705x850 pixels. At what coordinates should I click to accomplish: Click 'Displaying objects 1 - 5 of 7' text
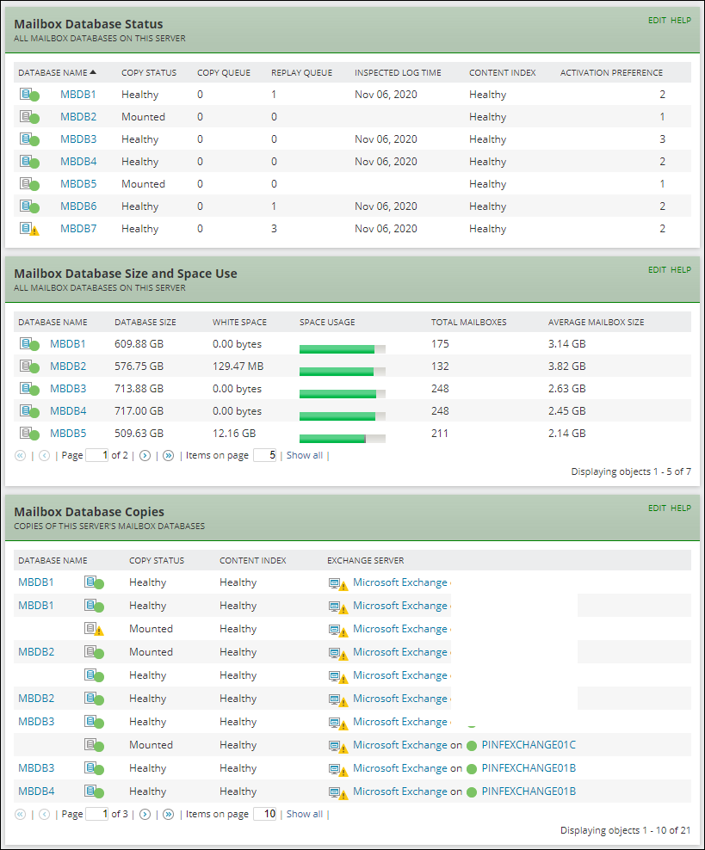pyautogui.click(x=631, y=471)
